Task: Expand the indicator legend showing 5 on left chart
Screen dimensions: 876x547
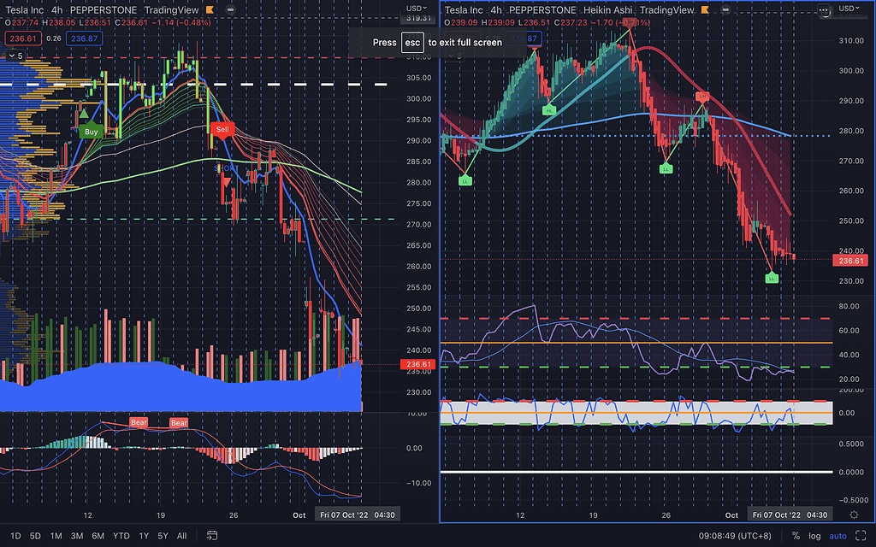Action: coord(15,56)
